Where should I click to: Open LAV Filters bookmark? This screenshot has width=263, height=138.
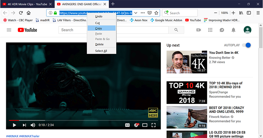click(x=70, y=20)
